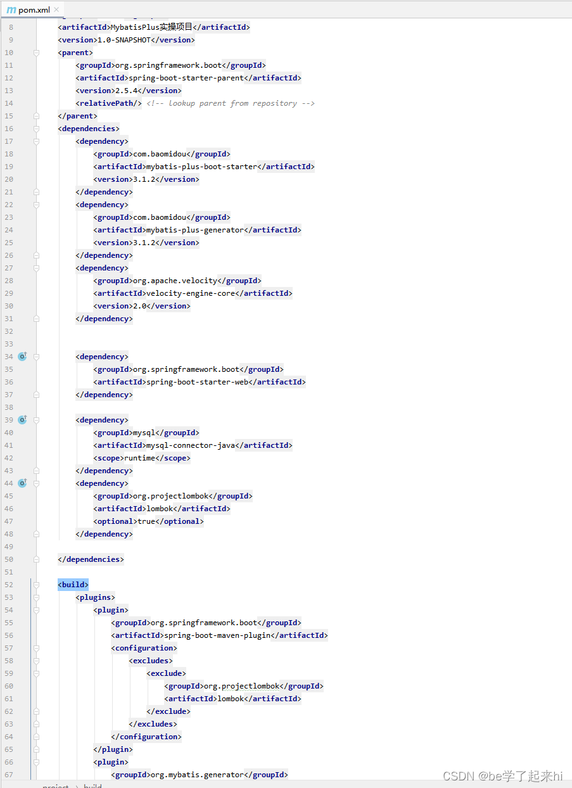Click the optional true value on line 47
Screen dimensions: 572x788
pyautogui.click(x=146, y=521)
